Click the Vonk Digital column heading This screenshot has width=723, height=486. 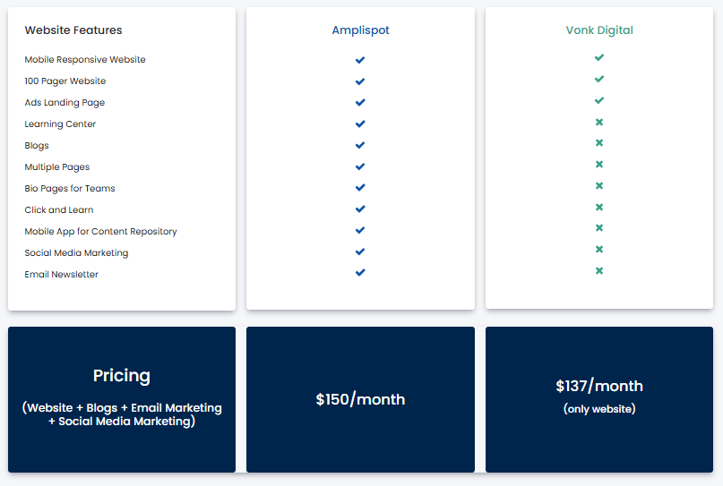coord(599,30)
